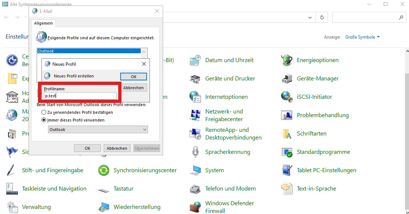Open Taskleiste und Navigation icon

tap(12, 189)
